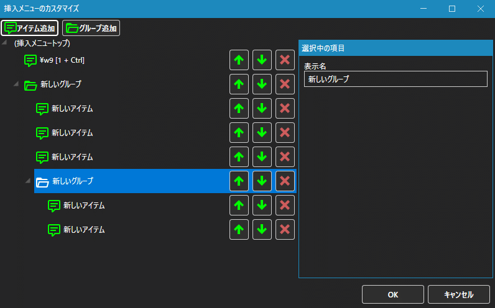Confirm changes with the OK button
The image size is (495, 308).
393,294
